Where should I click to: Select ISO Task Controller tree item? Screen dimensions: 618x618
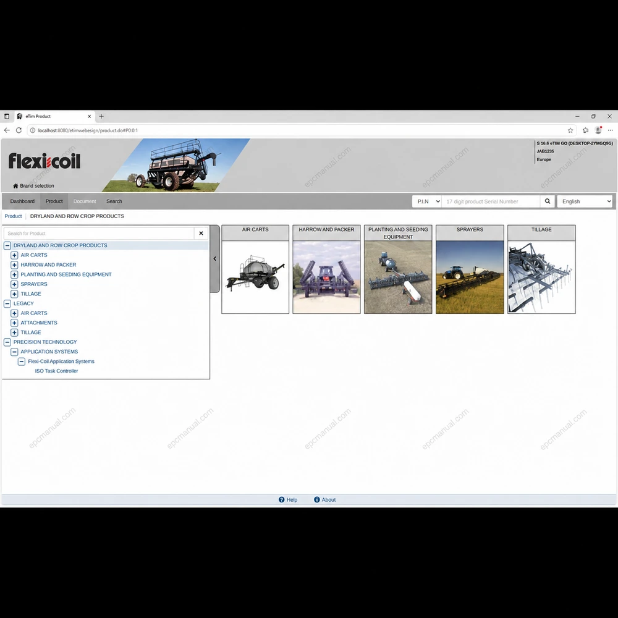point(56,371)
